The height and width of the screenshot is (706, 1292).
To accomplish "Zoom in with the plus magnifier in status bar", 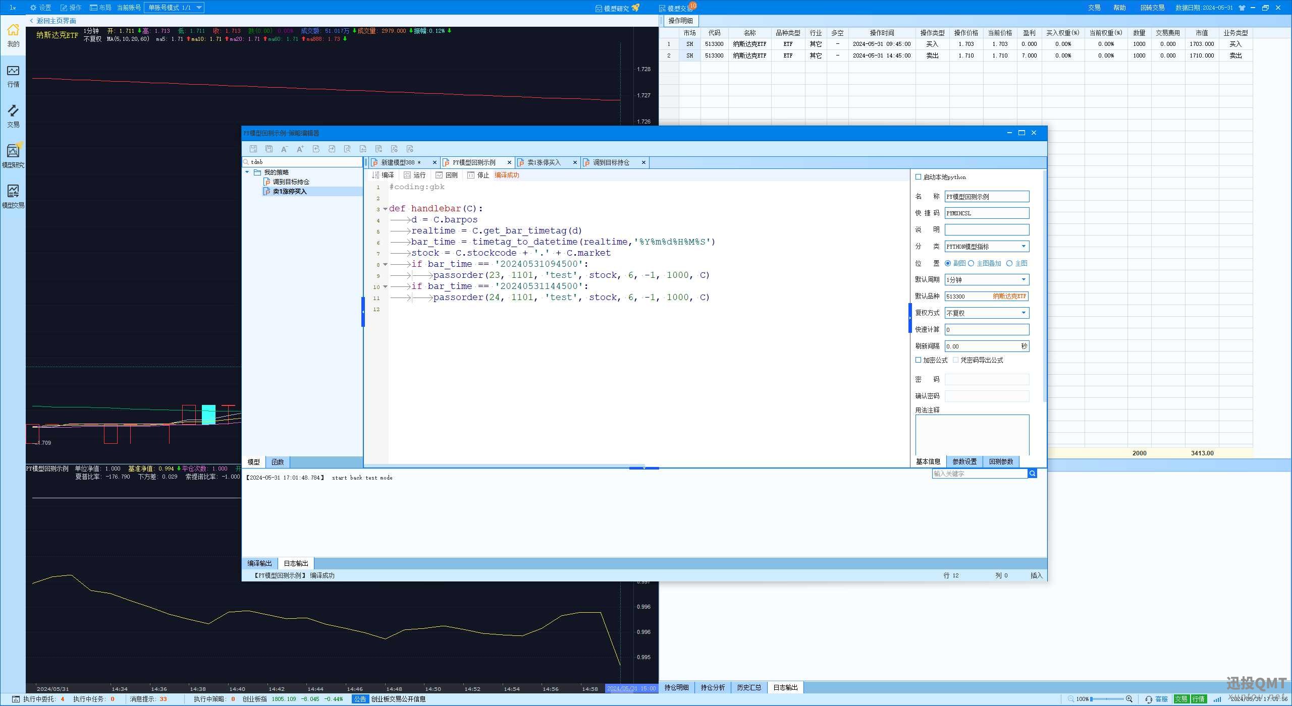I will point(1129,699).
